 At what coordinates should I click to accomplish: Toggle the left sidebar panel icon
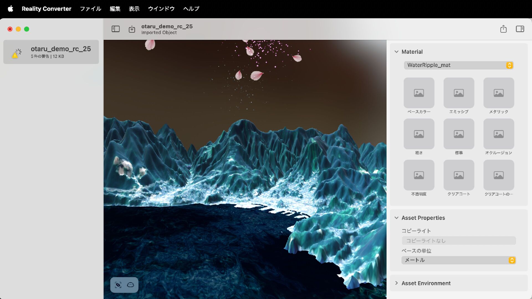tap(116, 29)
